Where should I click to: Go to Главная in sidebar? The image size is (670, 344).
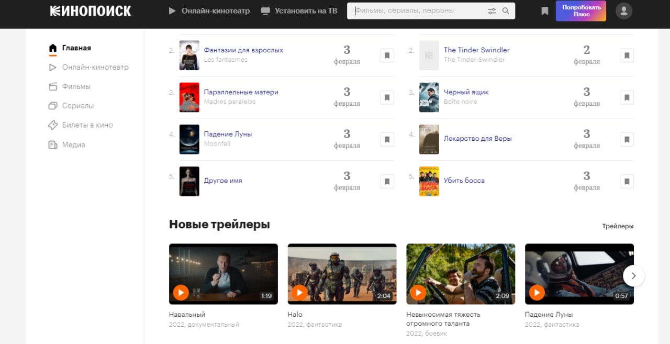tap(76, 48)
